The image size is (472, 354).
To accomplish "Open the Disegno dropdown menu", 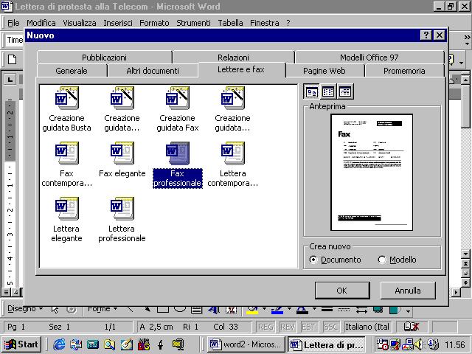I will tap(25, 308).
